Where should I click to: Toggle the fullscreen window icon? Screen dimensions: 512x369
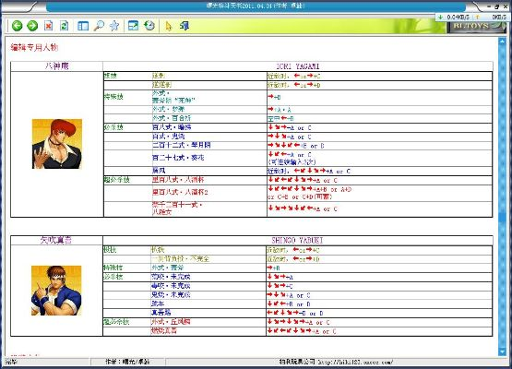point(133,26)
